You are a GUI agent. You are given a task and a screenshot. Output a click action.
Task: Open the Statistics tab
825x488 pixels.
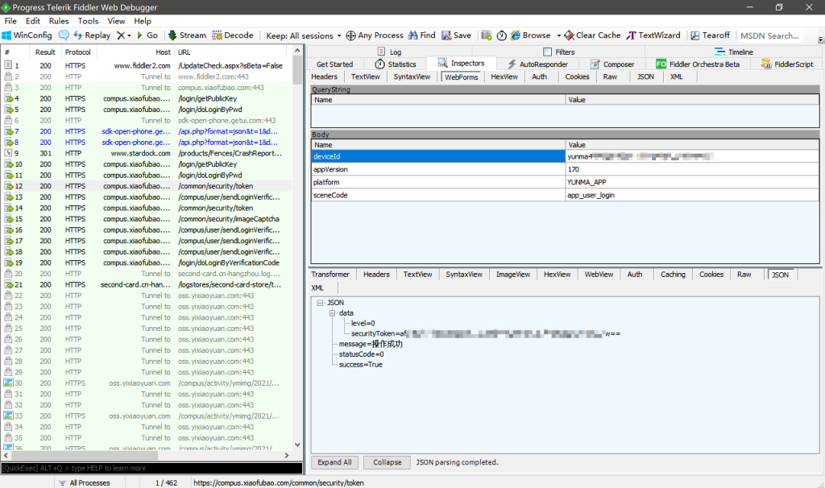point(395,64)
